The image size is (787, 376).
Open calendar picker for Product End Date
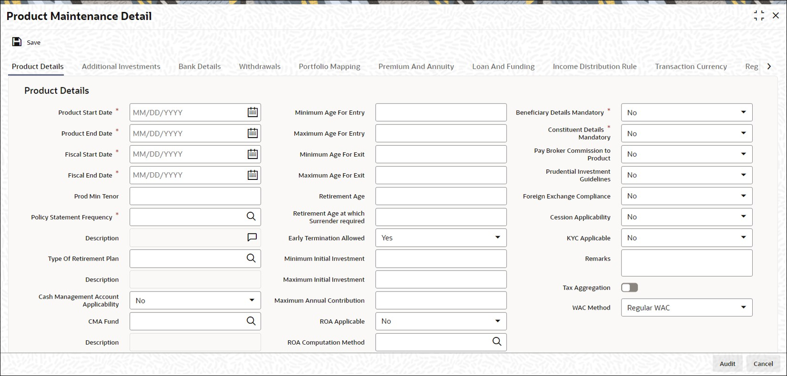[253, 133]
